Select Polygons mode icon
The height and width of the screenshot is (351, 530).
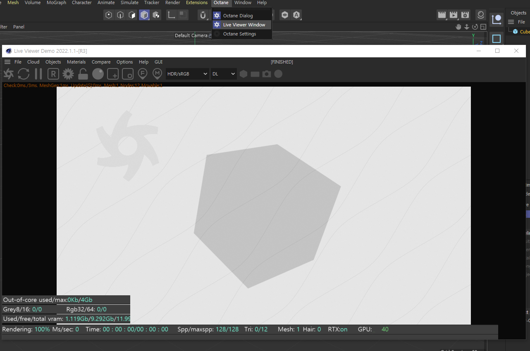pyautogui.click(x=132, y=15)
